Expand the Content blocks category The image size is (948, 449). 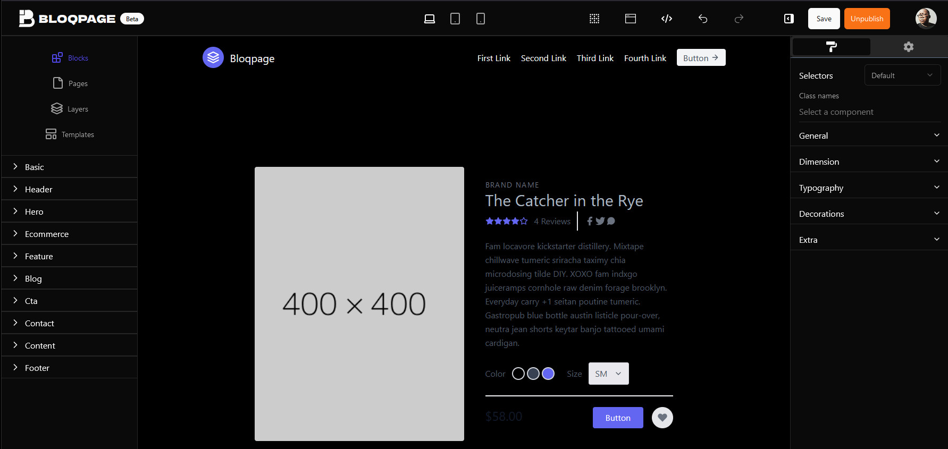tap(70, 345)
